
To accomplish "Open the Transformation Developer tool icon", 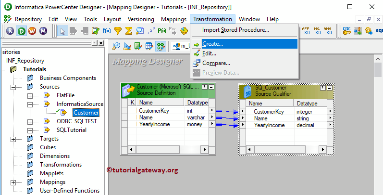I will coord(138,46).
